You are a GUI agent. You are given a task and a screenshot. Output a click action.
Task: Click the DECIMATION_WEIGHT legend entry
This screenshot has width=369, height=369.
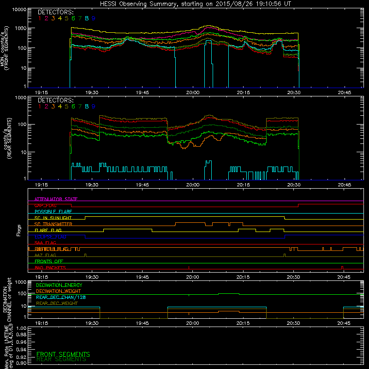click(59, 291)
